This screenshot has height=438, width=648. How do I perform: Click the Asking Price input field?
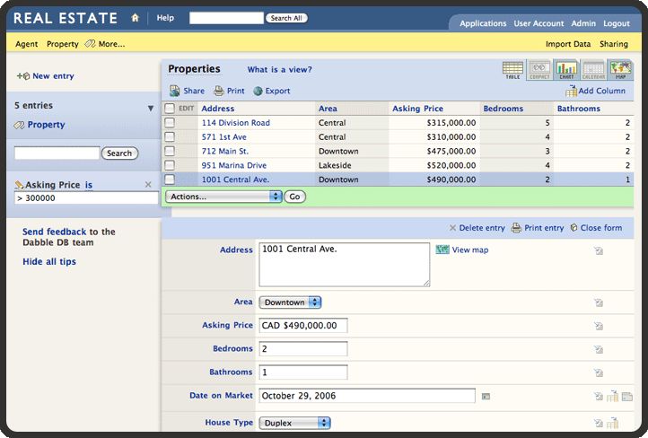[x=303, y=326]
